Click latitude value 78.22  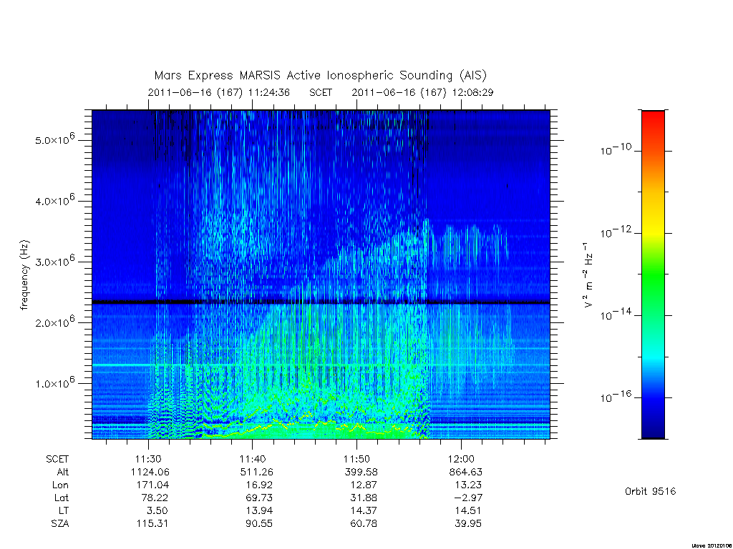[155, 498]
